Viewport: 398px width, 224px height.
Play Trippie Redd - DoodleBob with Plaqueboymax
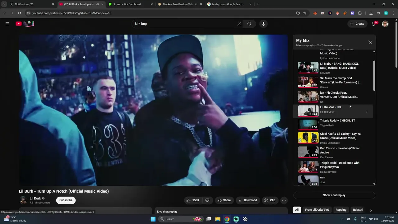(x=333, y=167)
